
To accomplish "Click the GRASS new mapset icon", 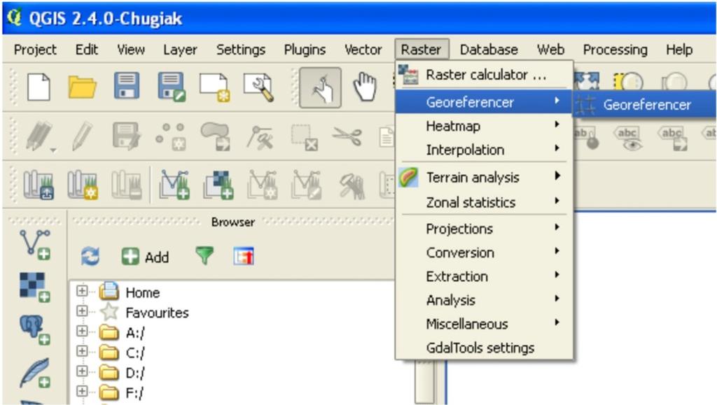I will pyautogui.click(x=83, y=185).
